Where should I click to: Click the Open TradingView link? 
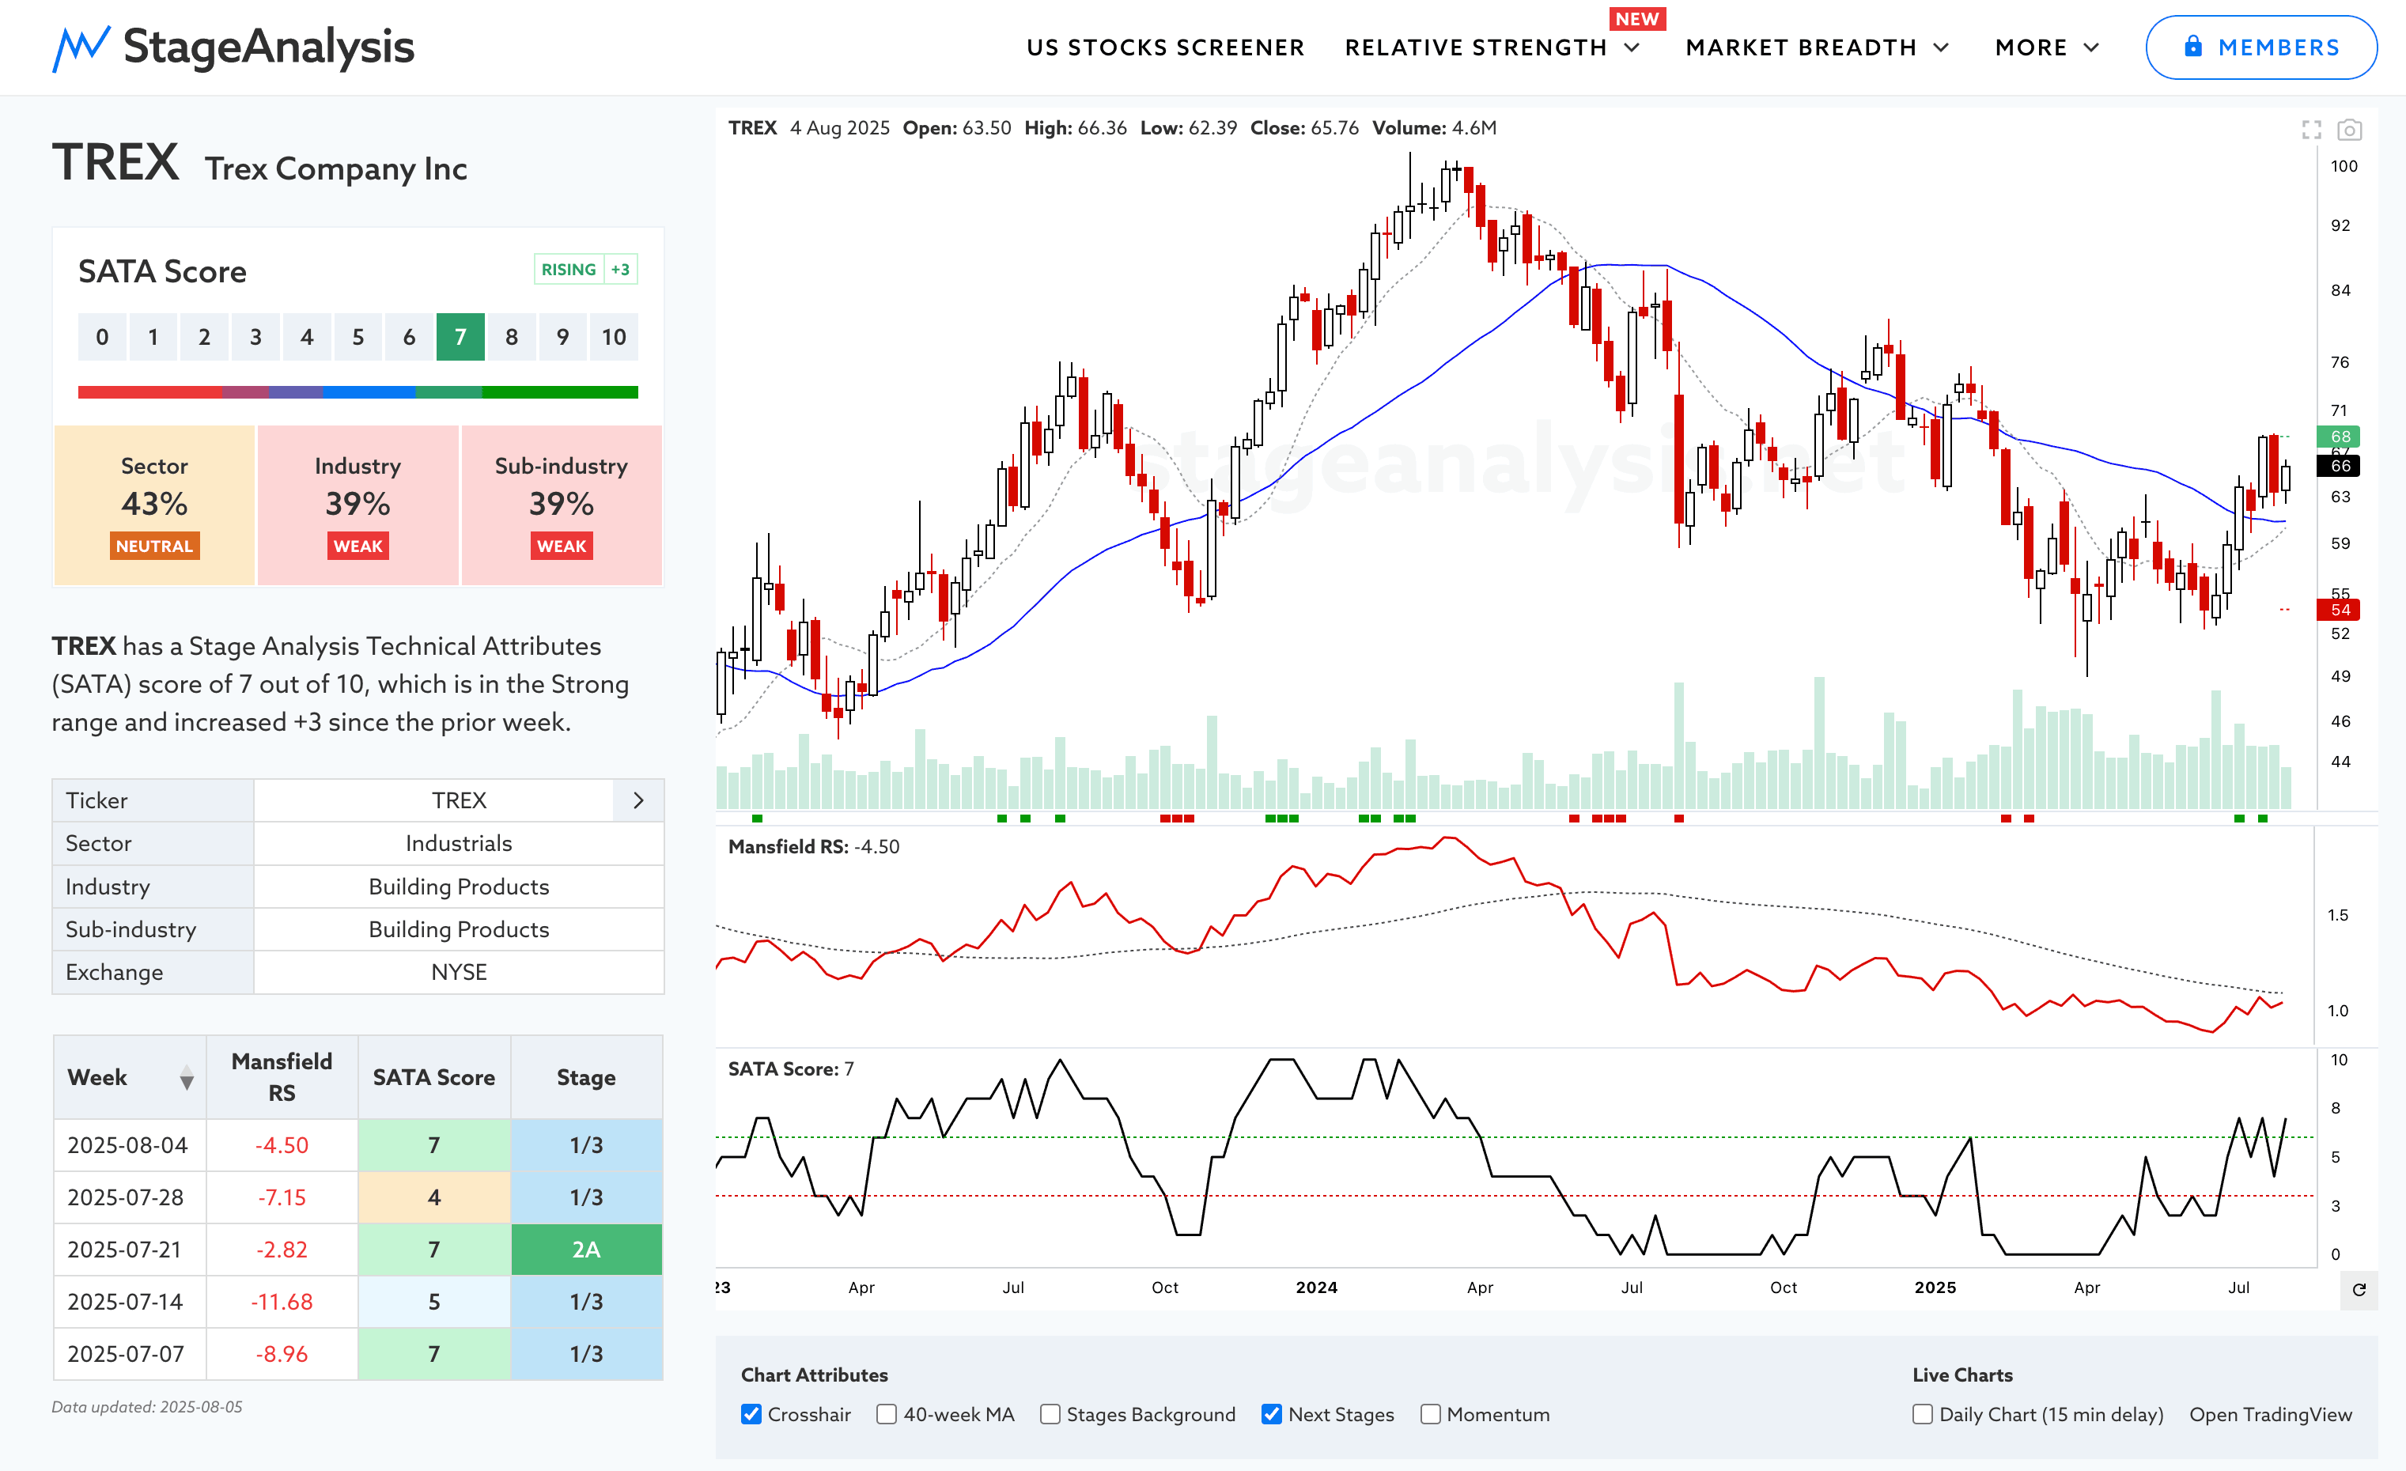click(x=2270, y=1414)
